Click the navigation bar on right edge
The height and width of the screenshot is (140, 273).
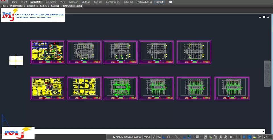point(267,74)
